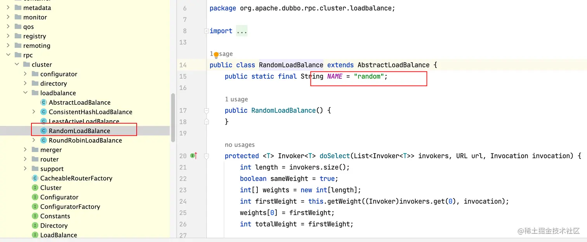Click line number 22 in gutter
Image resolution: width=587 pixels, height=242 pixels.
click(183, 179)
